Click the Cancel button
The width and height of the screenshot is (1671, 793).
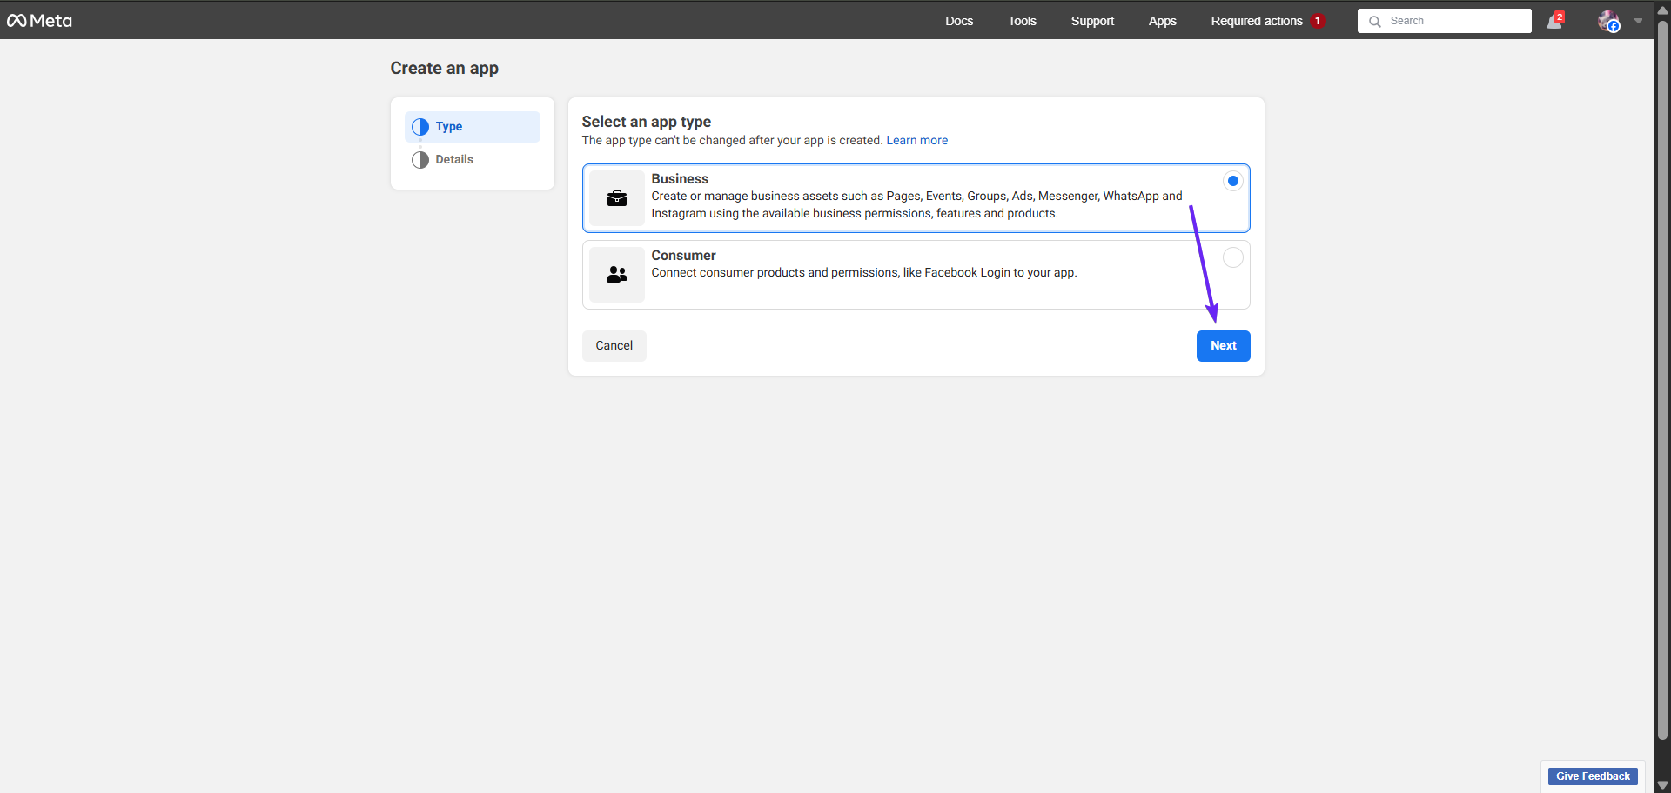614,346
